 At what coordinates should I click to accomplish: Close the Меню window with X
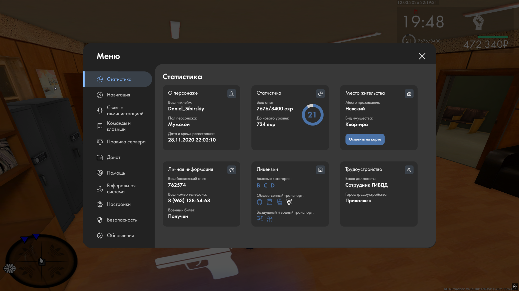pyautogui.click(x=422, y=56)
